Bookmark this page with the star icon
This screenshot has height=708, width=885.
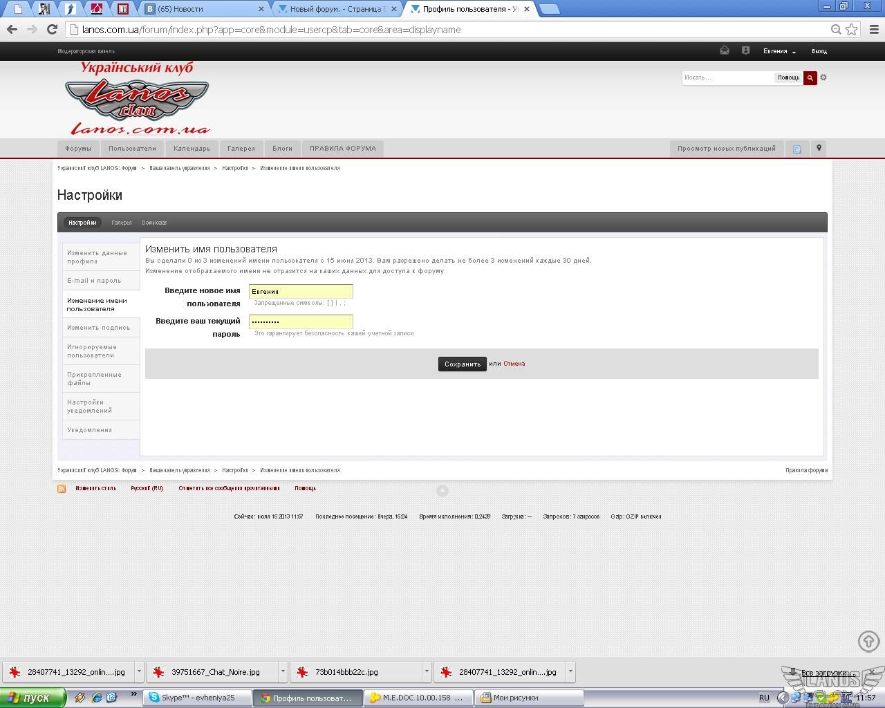(852, 29)
